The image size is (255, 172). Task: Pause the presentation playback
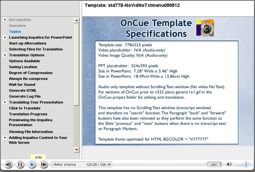pos(20,164)
